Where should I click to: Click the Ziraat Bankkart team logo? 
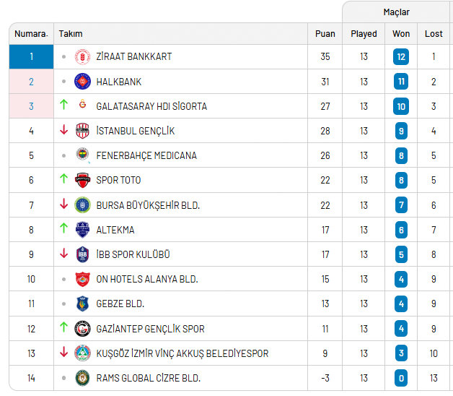[82, 56]
